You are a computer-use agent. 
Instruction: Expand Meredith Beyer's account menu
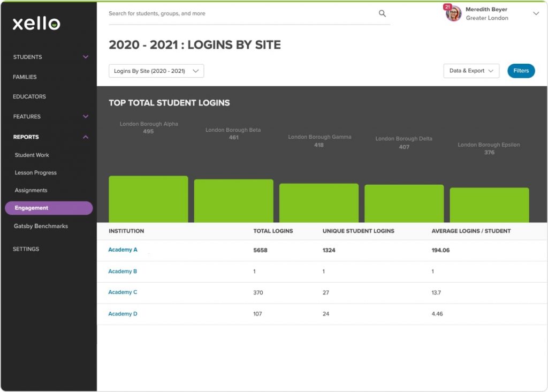click(x=536, y=13)
